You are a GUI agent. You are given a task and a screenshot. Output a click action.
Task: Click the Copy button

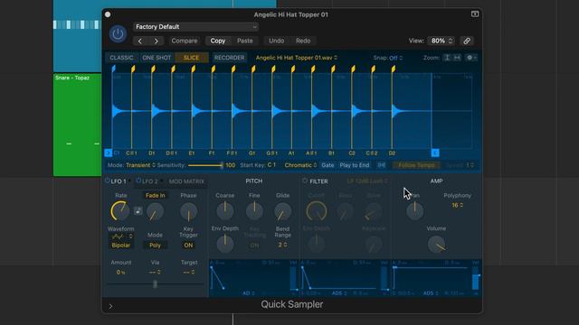coord(218,41)
